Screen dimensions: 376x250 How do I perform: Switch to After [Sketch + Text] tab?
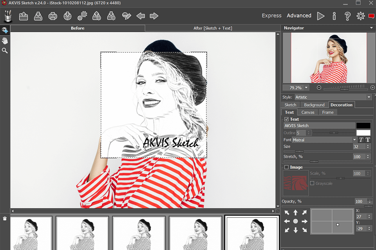pyautogui.click(x=213, y=28)
